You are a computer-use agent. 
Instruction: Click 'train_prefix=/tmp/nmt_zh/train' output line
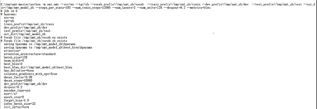(29, 24)
